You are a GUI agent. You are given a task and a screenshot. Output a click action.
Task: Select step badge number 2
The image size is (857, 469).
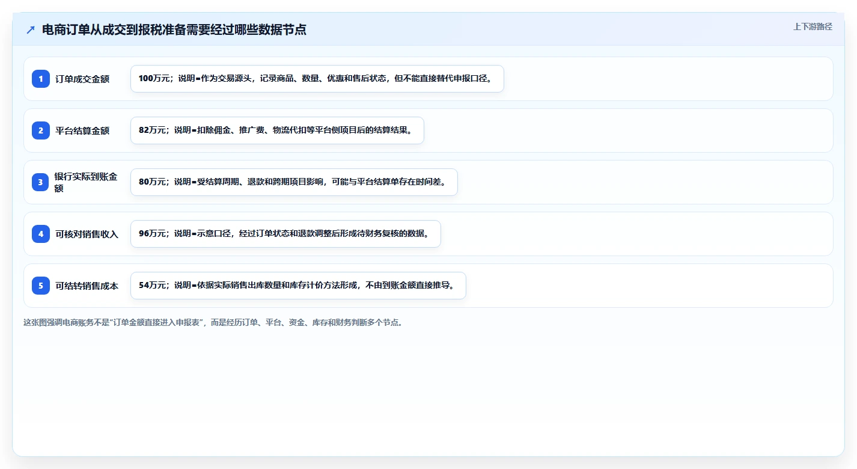[x=41, y=130]
